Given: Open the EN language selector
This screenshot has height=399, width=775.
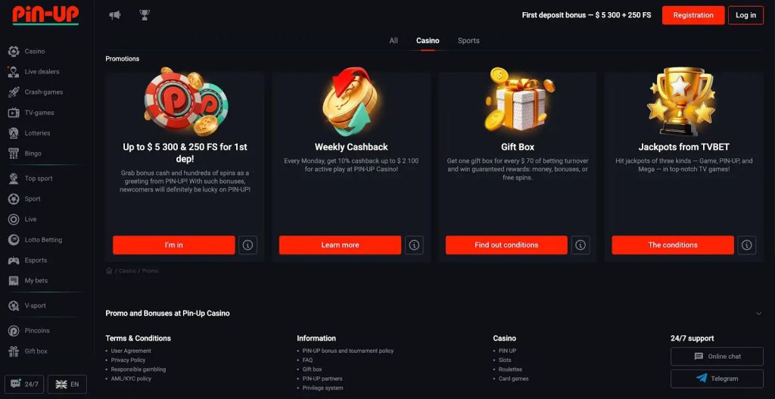Looking at the screenshot, I should 67,384.
